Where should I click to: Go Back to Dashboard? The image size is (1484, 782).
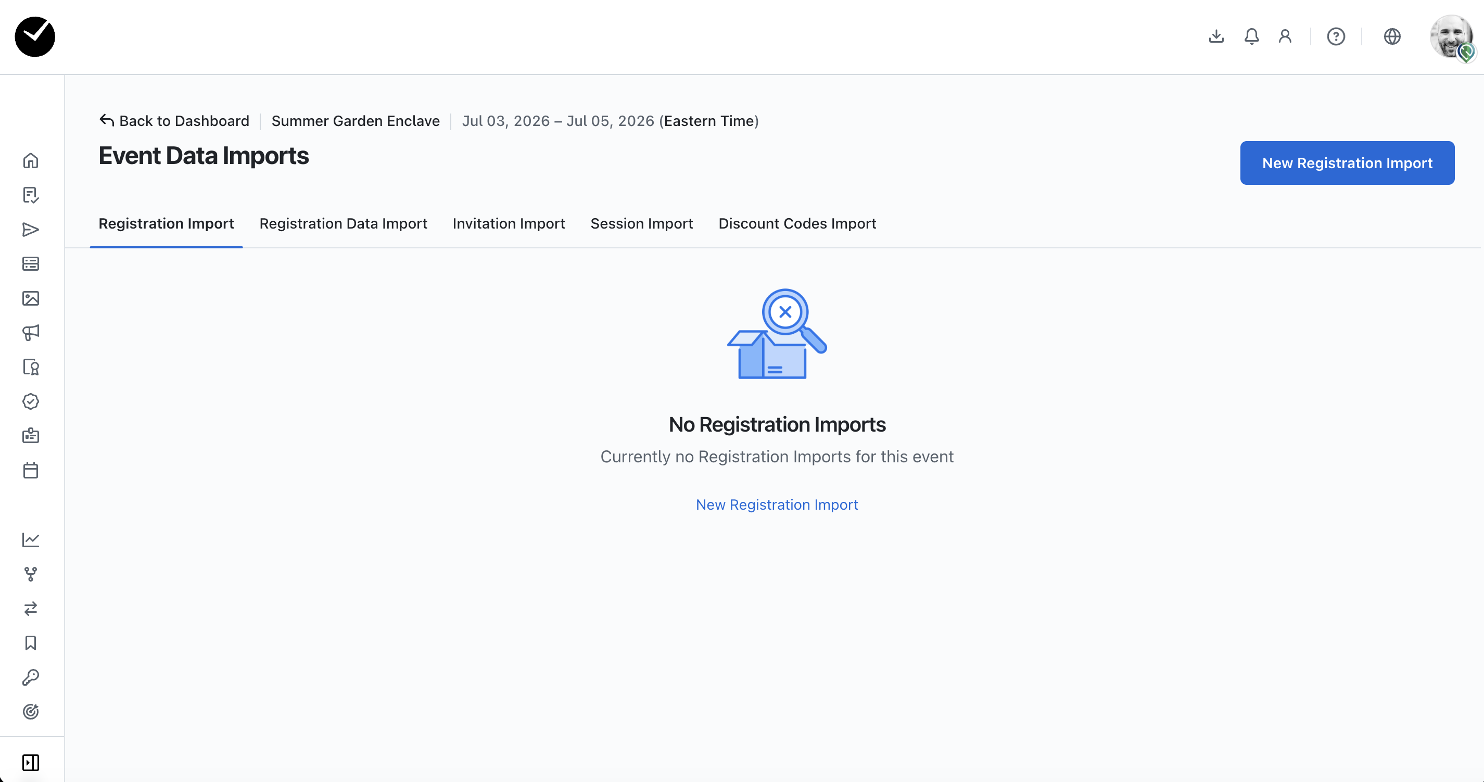click(174, 121)
